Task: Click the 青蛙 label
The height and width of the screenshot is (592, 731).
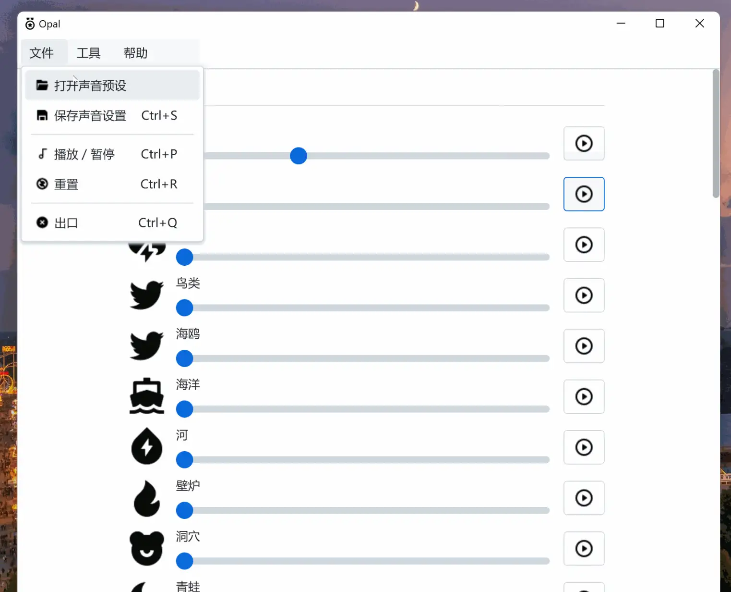Action: [188, 586]
